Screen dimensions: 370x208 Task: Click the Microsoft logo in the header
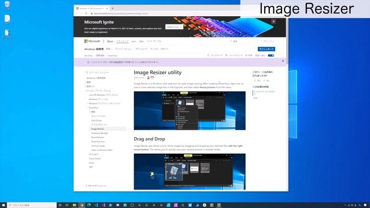pyautogui.click(x=92, y=41)
